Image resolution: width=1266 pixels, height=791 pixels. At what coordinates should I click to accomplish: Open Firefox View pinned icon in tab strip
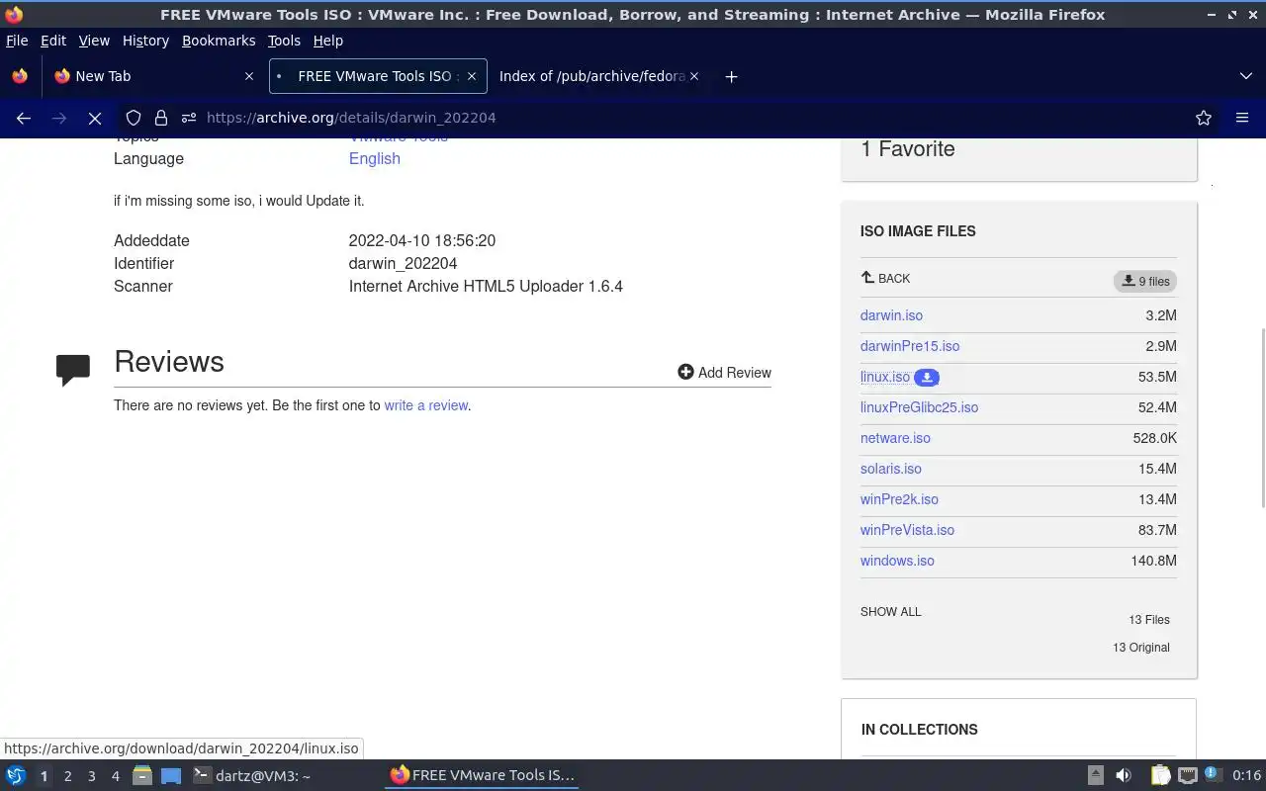click(x=20, y=76)
